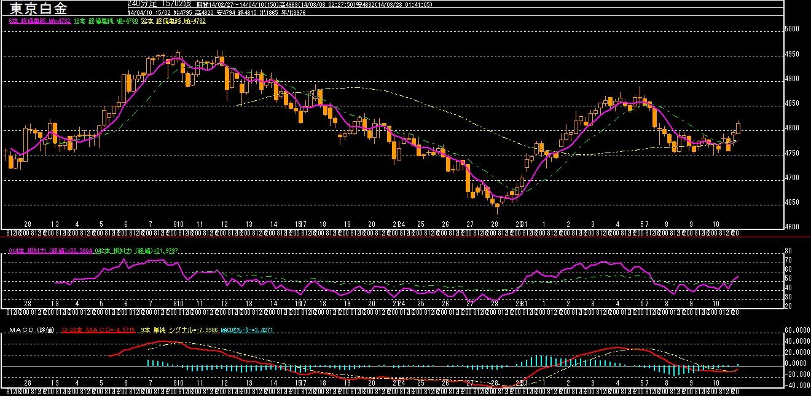This screenshot has width=811, height=396.
Task: Click the 40.0000 MACD axis label
Action: (797, 341)
